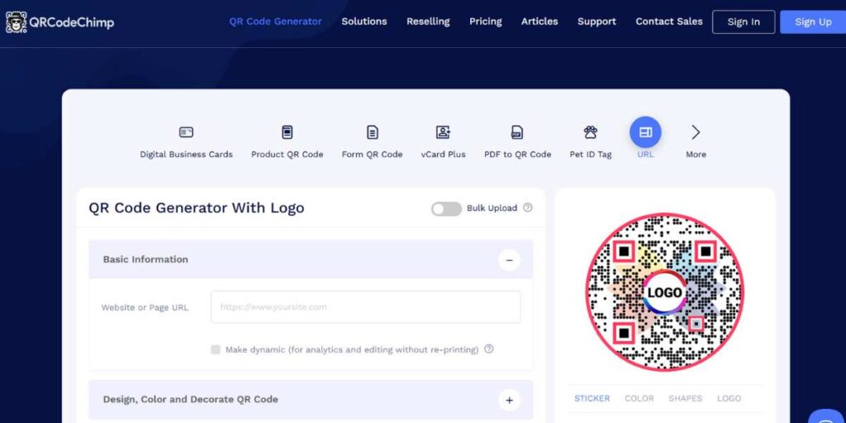Select the vCard Plus icon
The image size is (846, 423).
443,132
